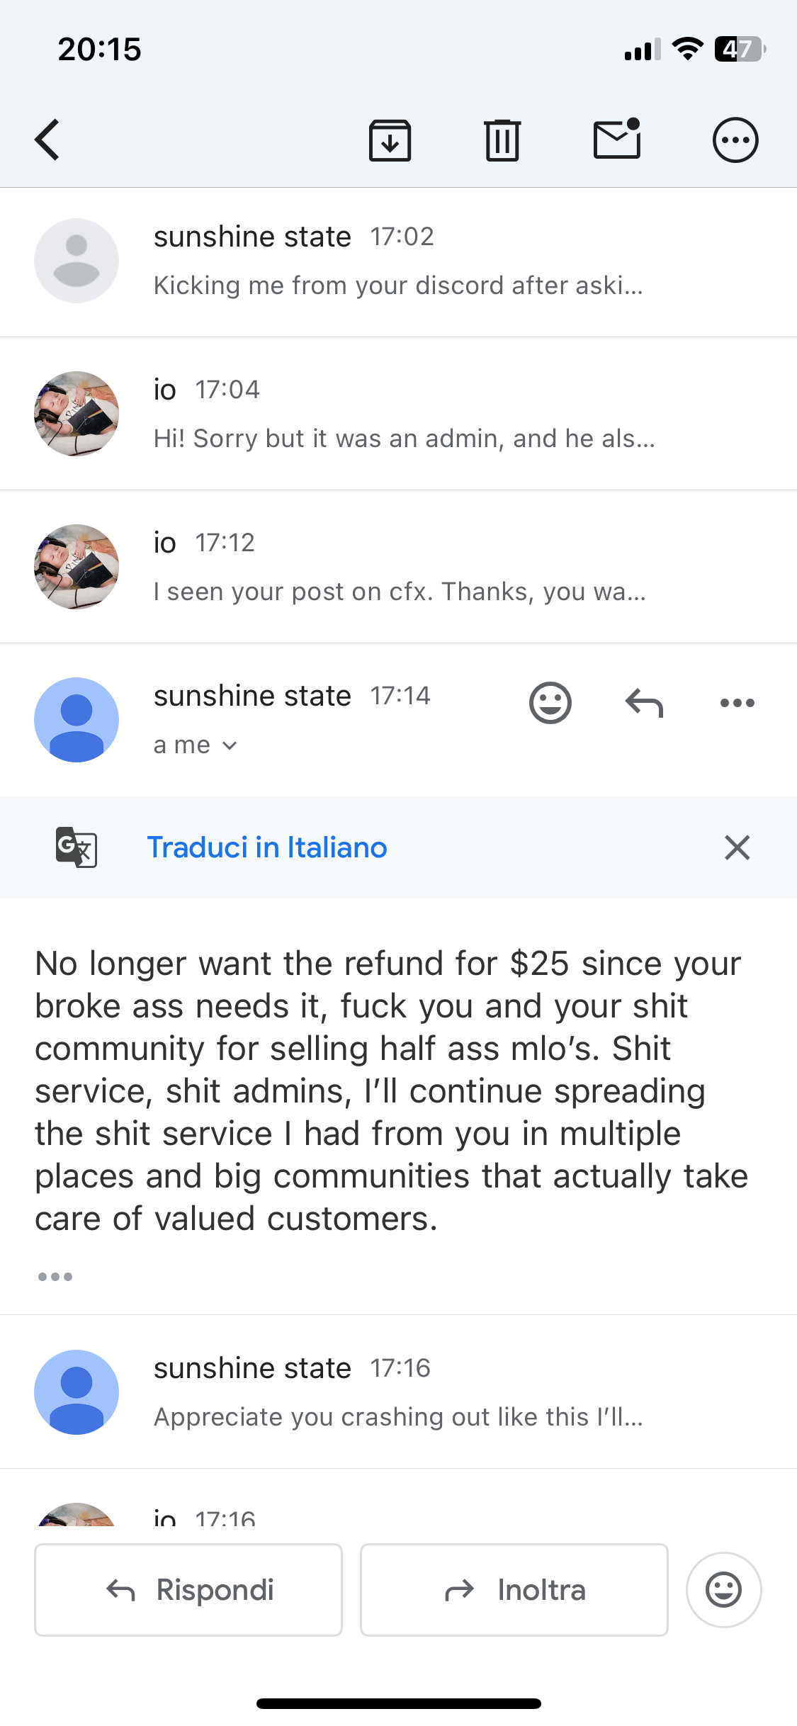Viewport: 797px width, 1726px height.
Task: Tap "Traduci in Italiano" link
Action: (267, 847)
